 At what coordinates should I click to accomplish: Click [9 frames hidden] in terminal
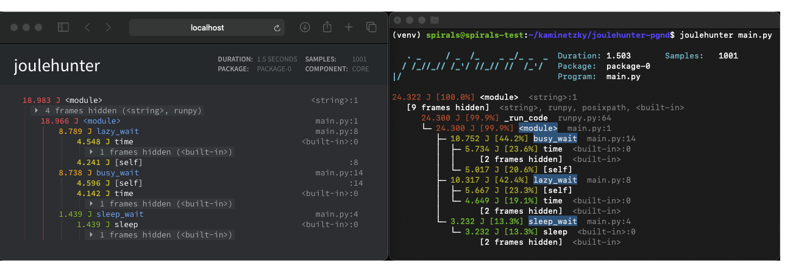[448, 108]
